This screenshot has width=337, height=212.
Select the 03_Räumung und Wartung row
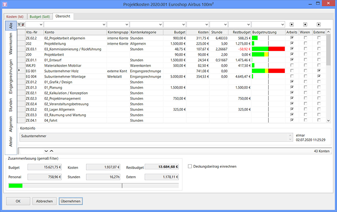172,115
